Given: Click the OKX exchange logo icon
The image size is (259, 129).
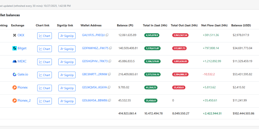Looking at the screenshot, I should [14, 35].
